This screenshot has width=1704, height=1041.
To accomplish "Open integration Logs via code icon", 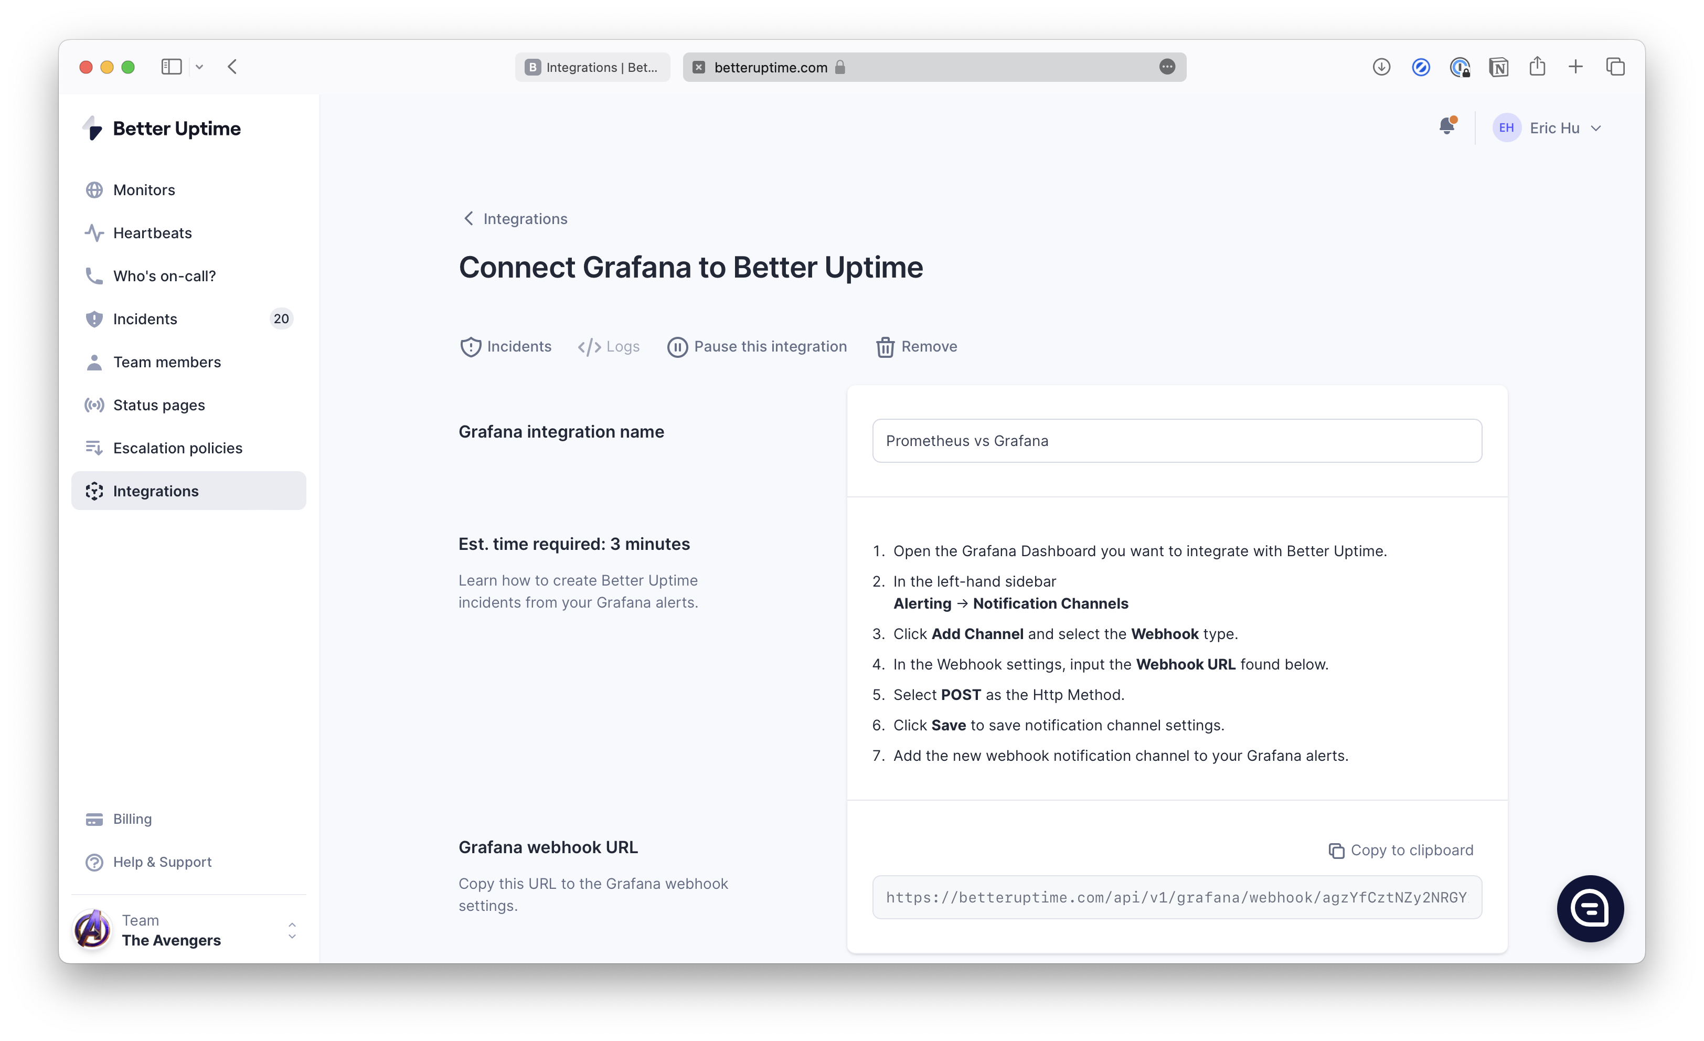I will (589, 346).
